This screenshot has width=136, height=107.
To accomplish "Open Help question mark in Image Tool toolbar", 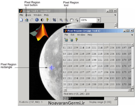I will coord(47,20).
